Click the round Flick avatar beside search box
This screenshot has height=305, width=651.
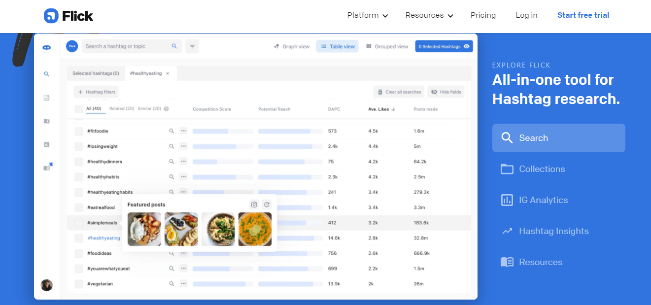pyautogui.click(x=72, y=46)
